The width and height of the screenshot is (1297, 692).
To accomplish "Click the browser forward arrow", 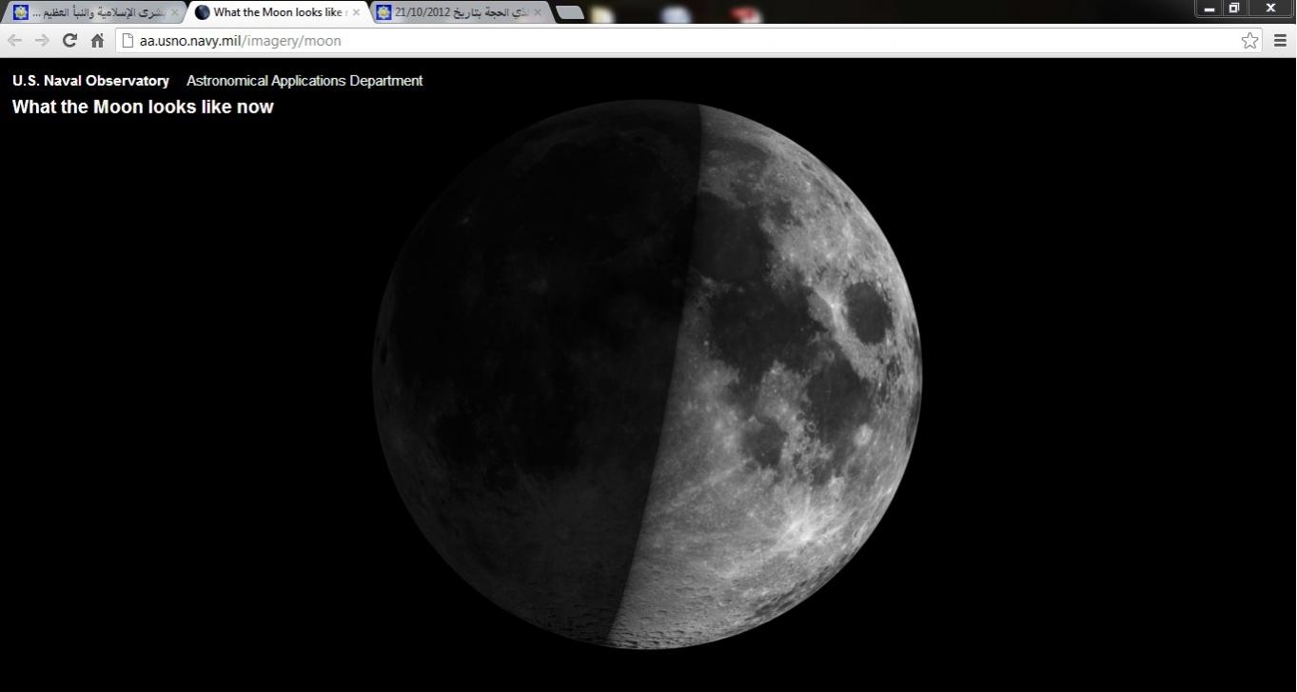I will tap(42, 40).
